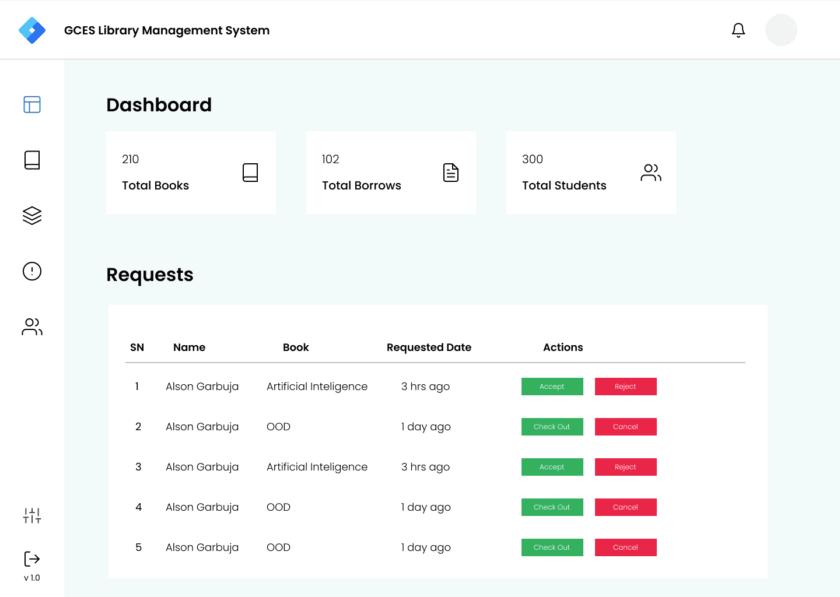
Task: Select the Books icon in the sidebar
Action: click(32, 159)
